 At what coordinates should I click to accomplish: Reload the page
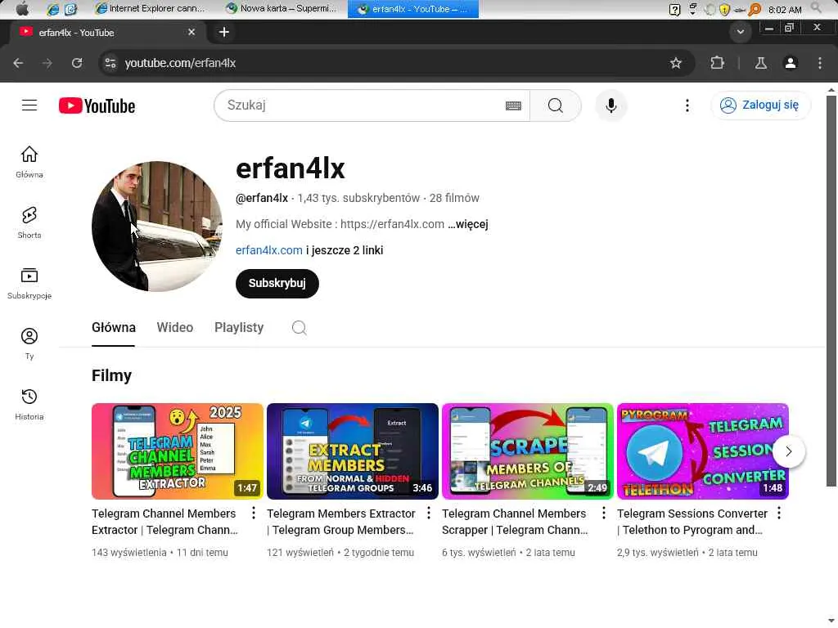coord(77,63)
